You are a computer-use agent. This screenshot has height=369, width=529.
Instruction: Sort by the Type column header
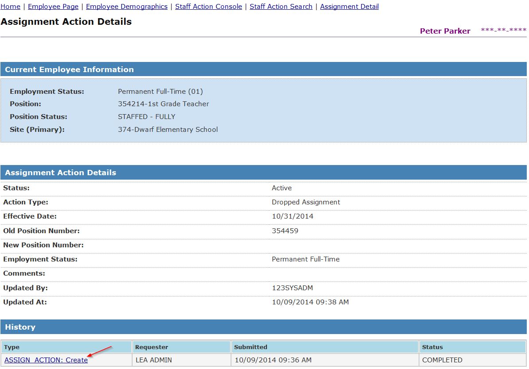(12, 347)
